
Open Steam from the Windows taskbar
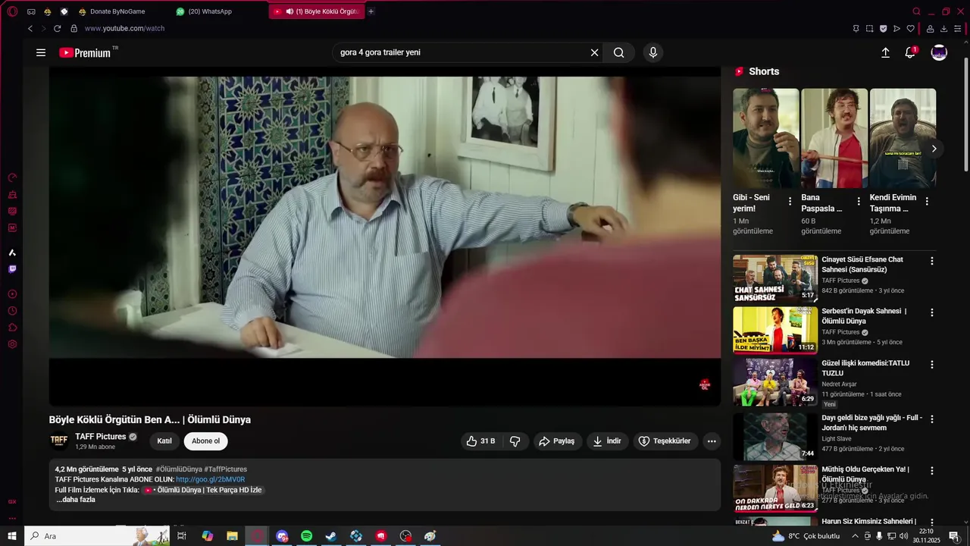point(331,536)
